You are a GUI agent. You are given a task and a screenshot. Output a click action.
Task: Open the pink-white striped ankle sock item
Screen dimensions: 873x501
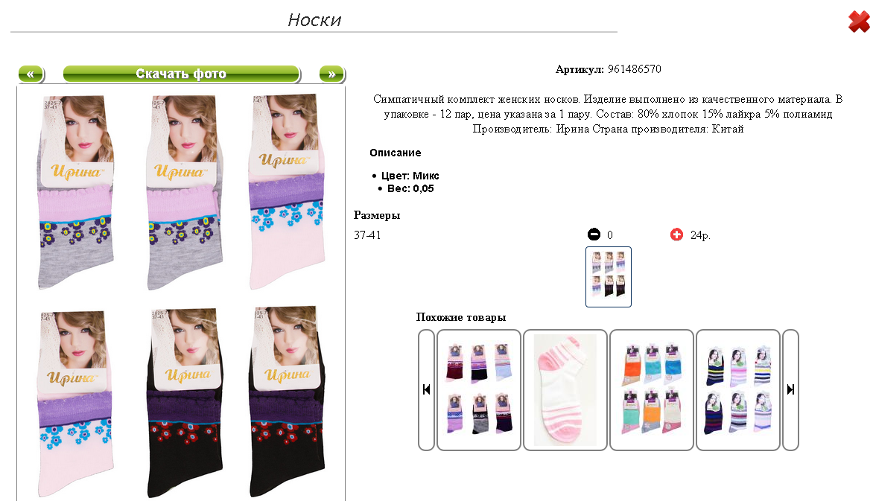point(565,389)
